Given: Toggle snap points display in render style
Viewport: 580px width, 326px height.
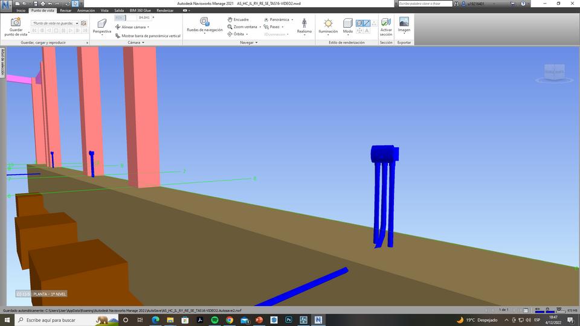Looking at the screenshot, I should point(359,31).
